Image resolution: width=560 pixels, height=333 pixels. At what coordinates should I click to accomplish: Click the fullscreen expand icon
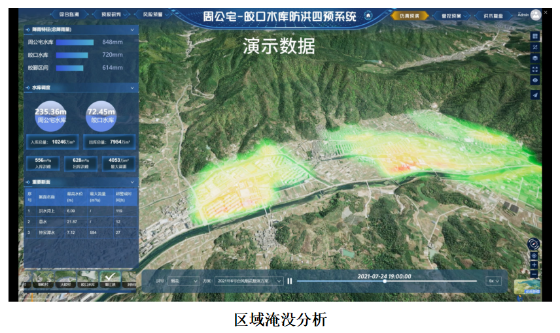pos(535,69)
